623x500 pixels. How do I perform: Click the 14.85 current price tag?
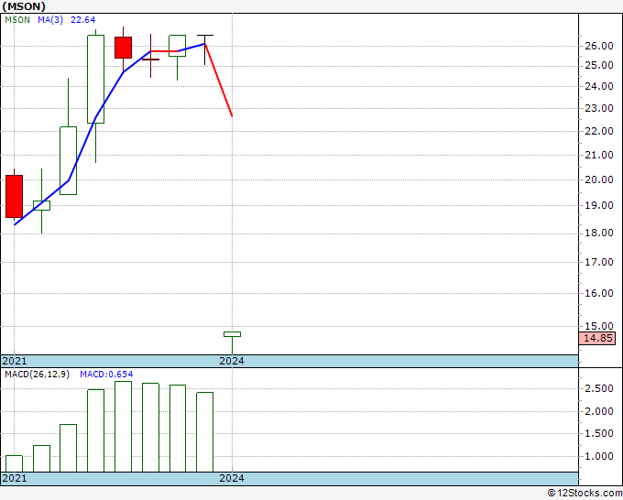point(597,338)
